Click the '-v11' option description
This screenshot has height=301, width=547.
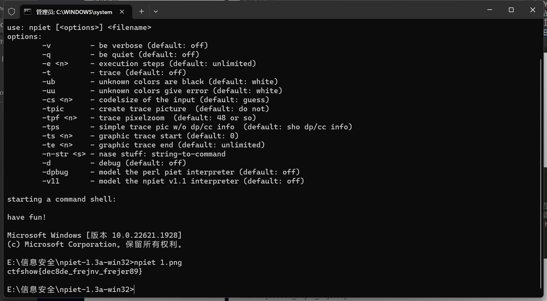[x=201, y=181]
